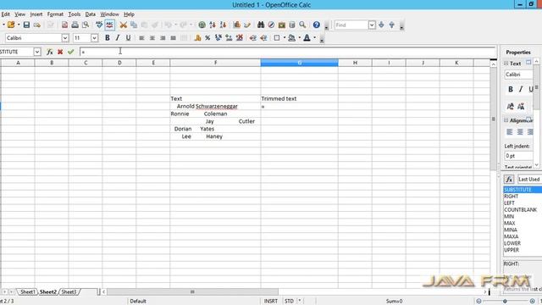Open the Tools menu

tap(74, 14)
